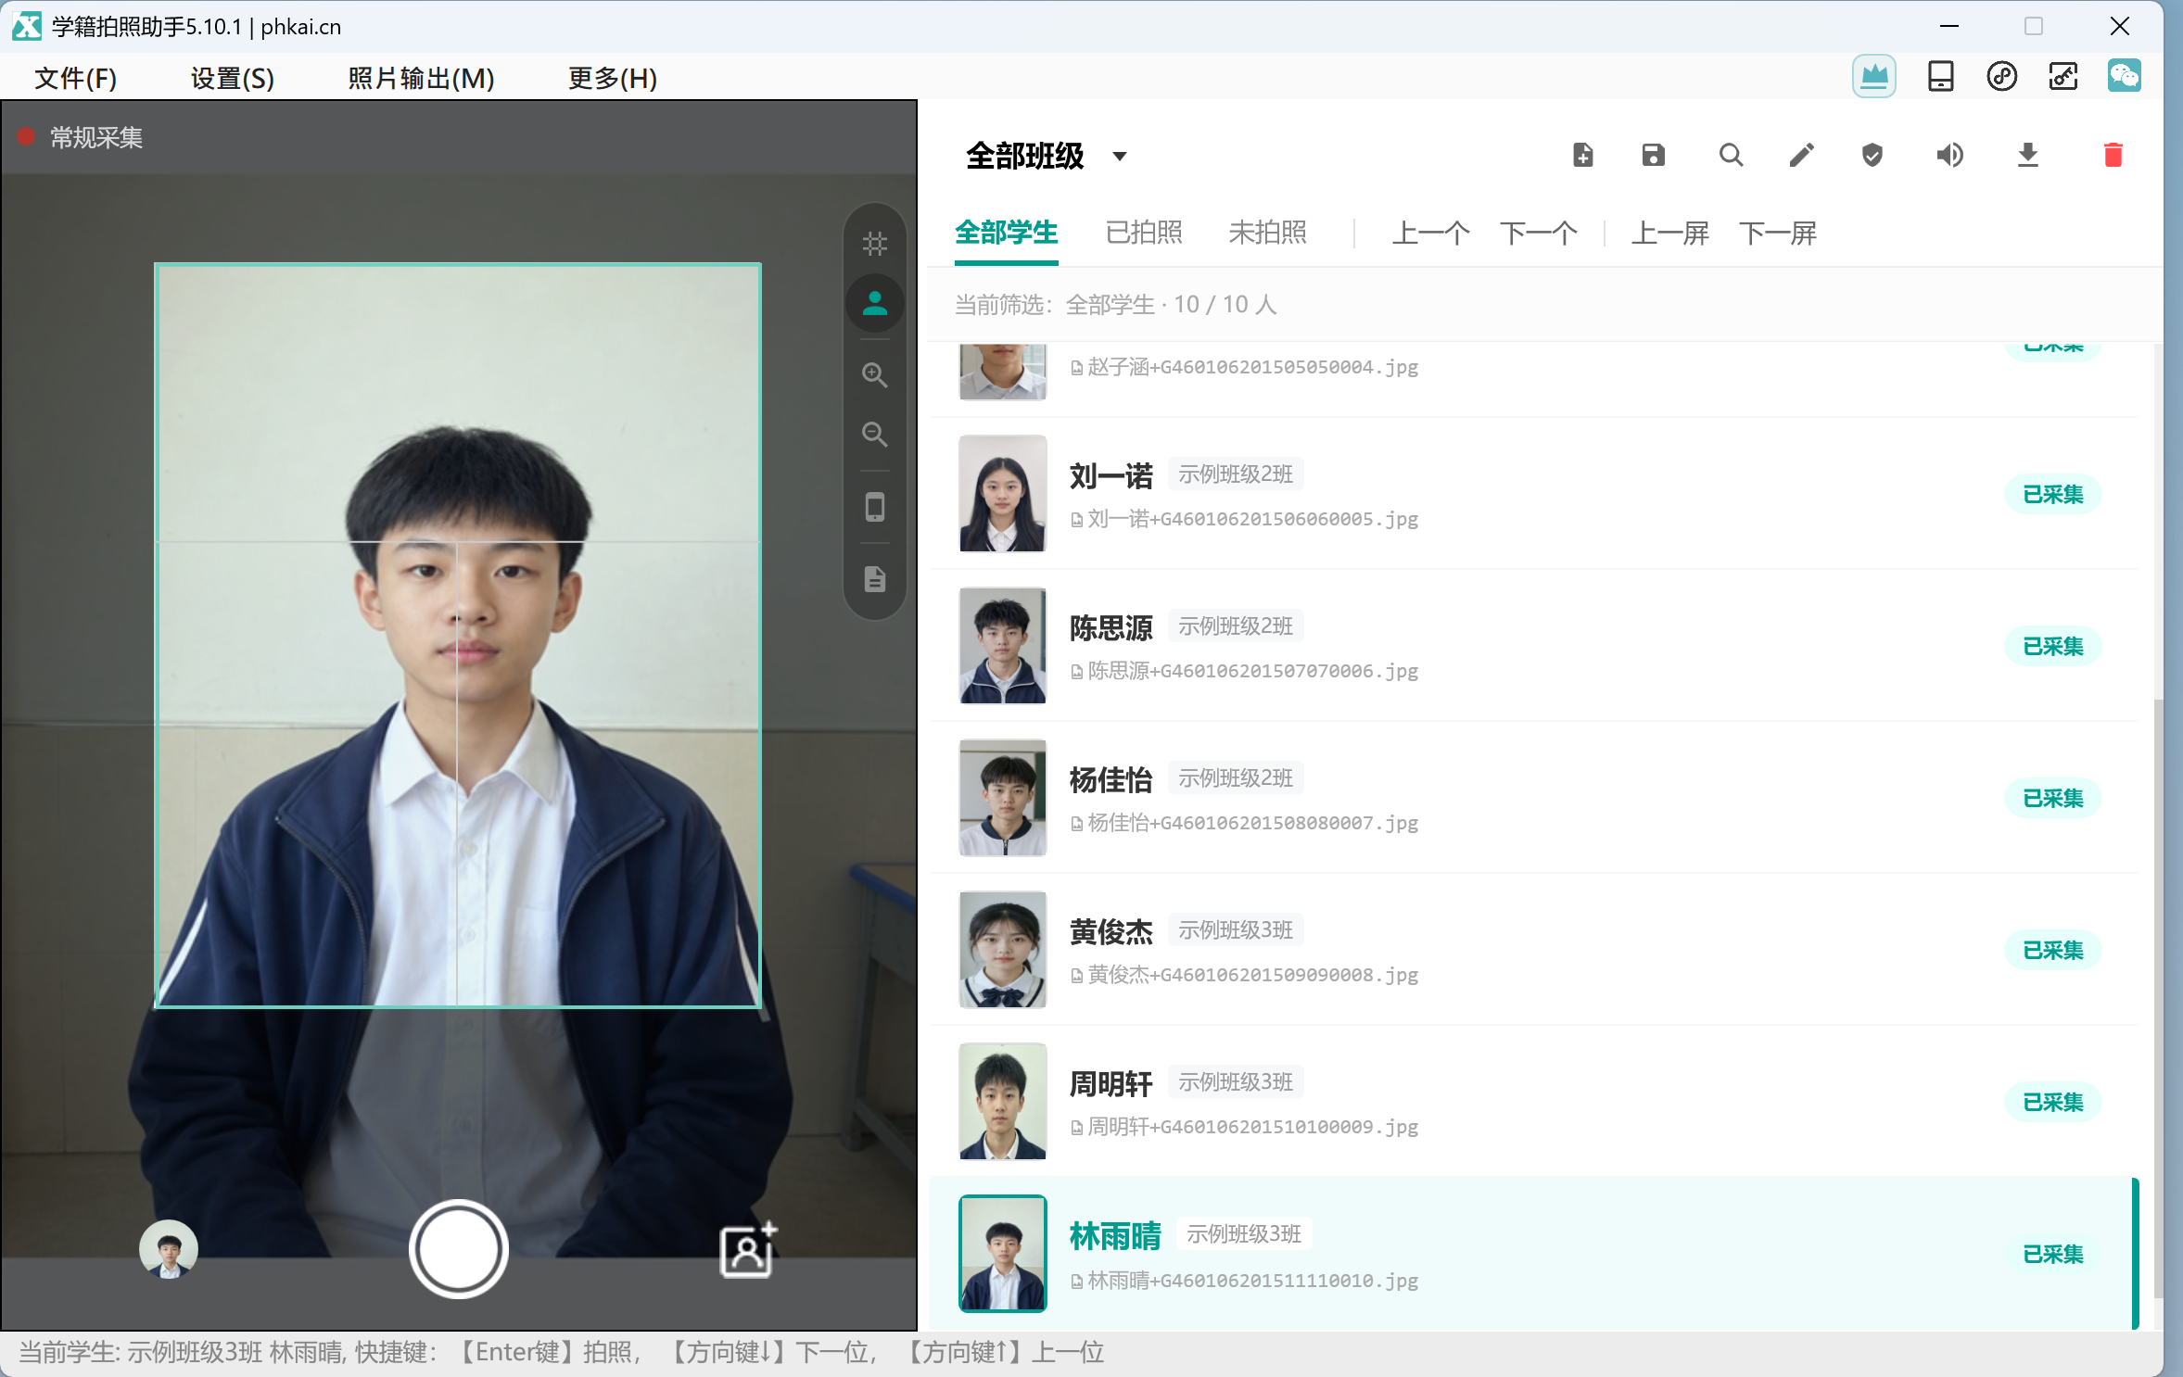2183x1377 pixels.
Task: Select student 周明轩 in the list
Action: [1533, 1102]
